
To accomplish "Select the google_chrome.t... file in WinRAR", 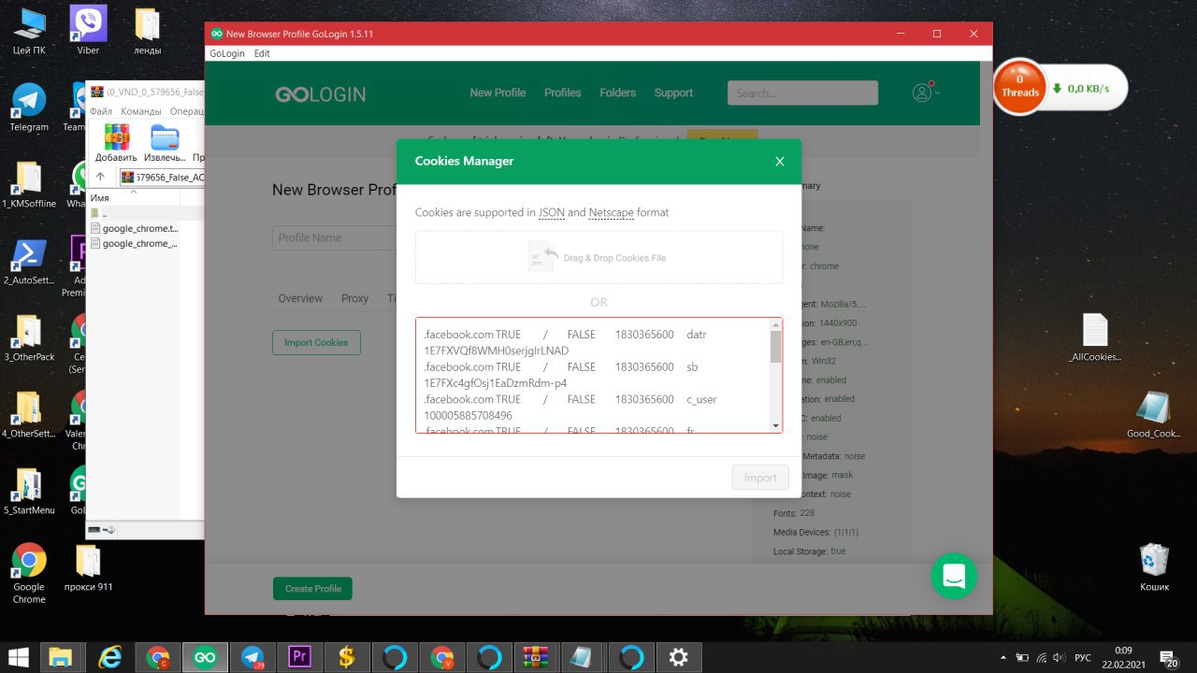I will [x=134, y=228].
